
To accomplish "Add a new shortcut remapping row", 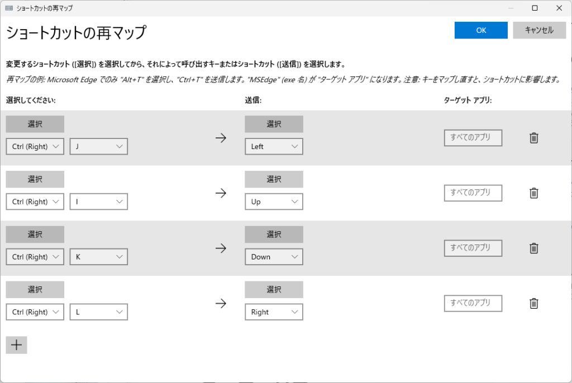I will tap(16, 345).
